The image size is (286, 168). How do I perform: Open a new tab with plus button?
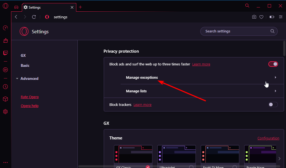point(80,7)
